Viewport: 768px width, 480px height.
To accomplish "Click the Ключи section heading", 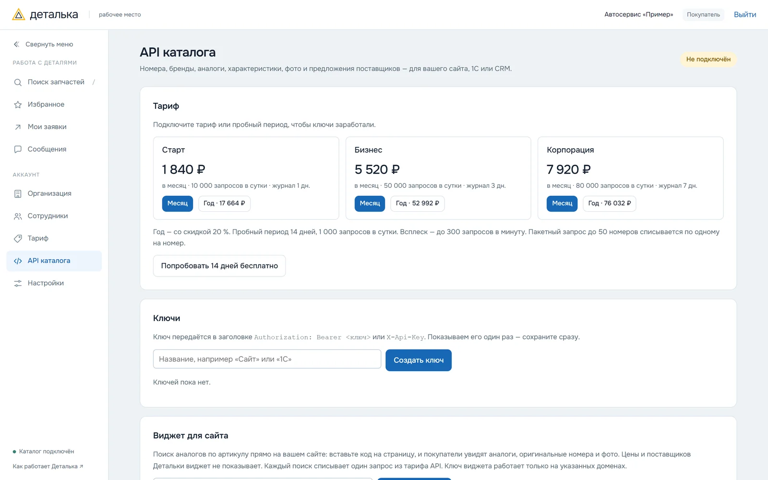I will (167, 319).
